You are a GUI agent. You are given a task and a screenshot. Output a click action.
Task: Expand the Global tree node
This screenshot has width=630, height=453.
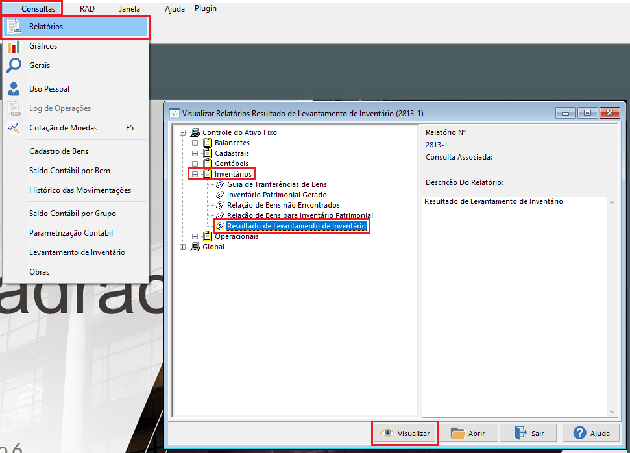click(182, 247)
